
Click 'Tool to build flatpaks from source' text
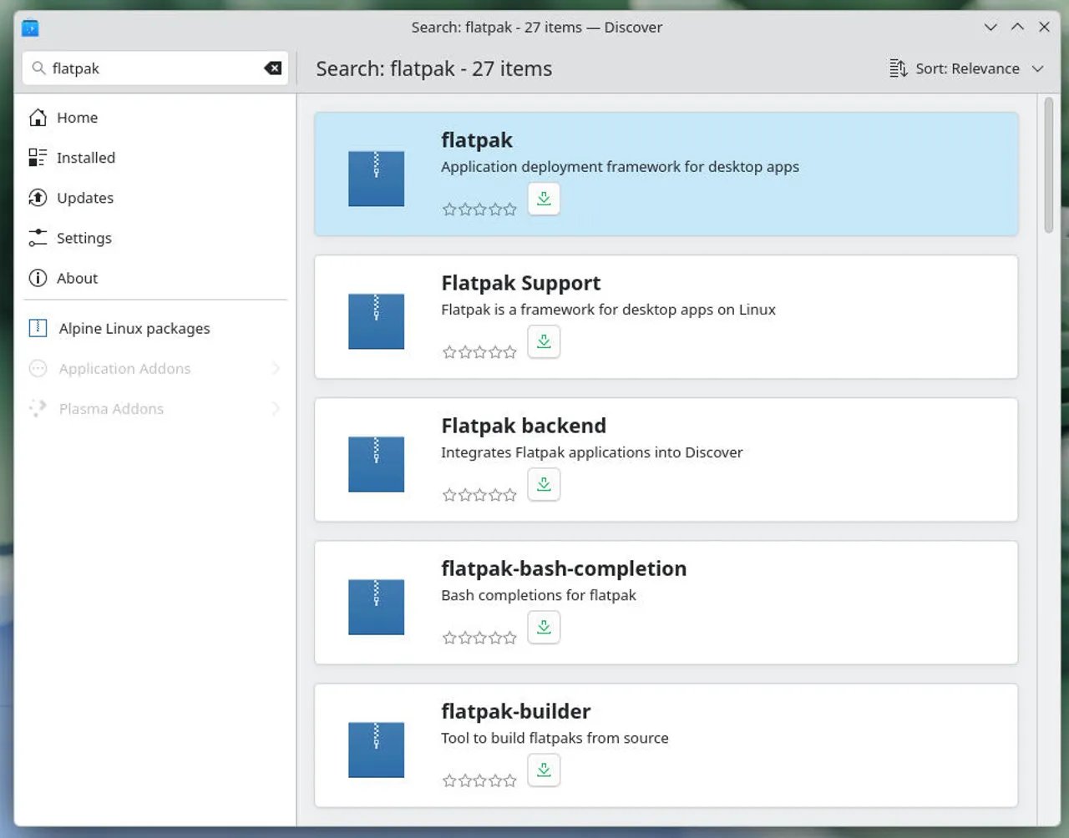click(x=555, y=738)
